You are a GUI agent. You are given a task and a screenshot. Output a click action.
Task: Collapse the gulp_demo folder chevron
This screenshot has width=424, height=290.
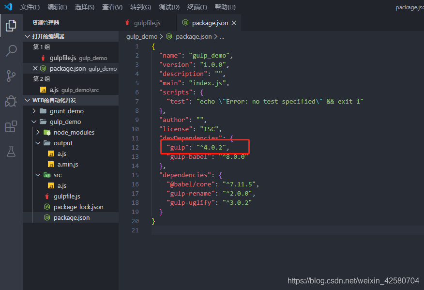click(x=34, y=122)
